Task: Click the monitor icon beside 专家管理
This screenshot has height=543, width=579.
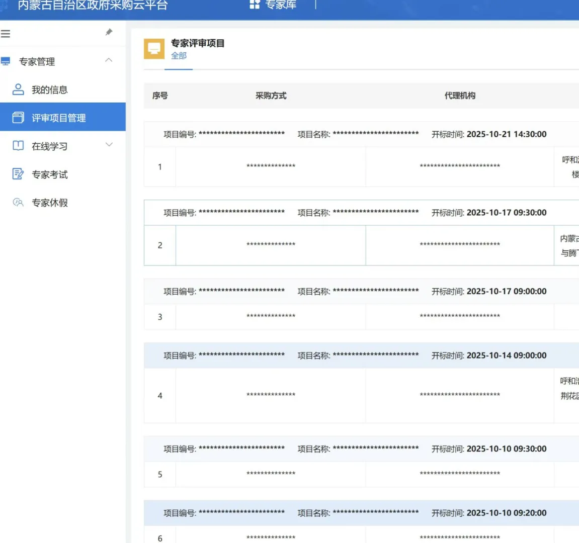Action: [6, 61]
